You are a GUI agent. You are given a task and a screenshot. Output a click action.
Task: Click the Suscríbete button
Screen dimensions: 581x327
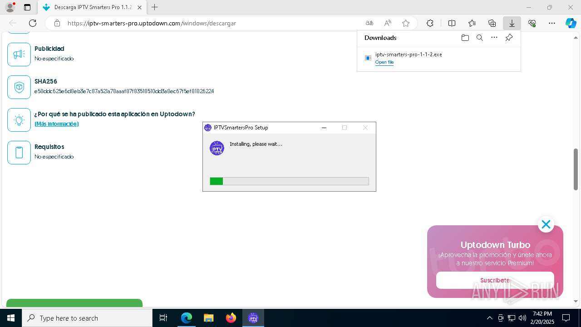click(x=495, y=280)
